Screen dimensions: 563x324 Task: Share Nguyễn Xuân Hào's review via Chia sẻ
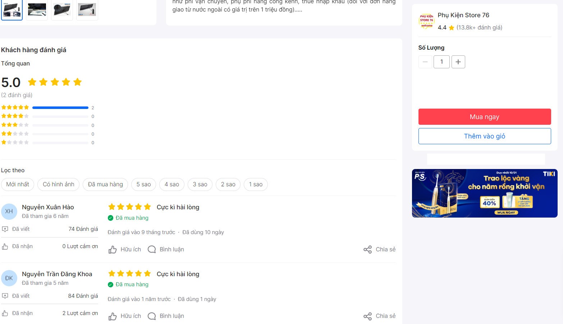coord(379,250)
